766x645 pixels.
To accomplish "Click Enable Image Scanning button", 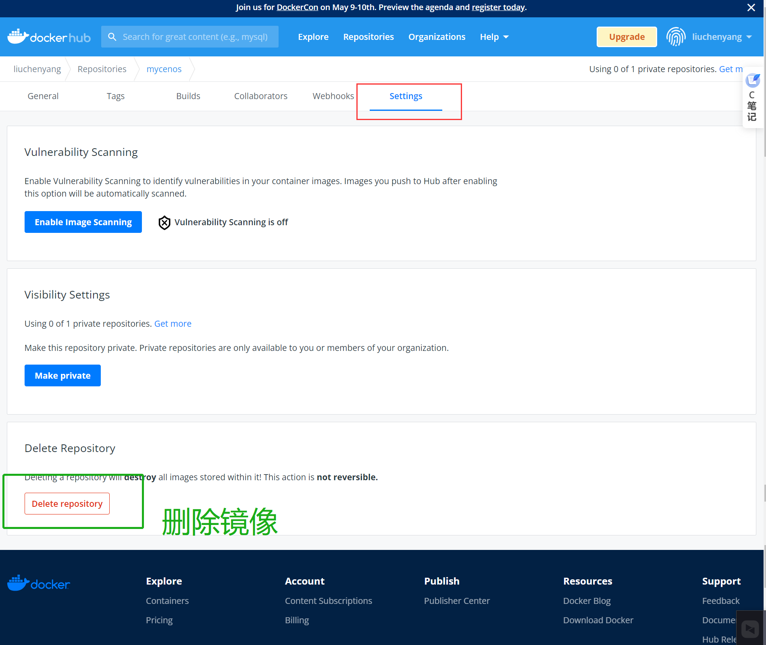I will [x=83, y=222].
